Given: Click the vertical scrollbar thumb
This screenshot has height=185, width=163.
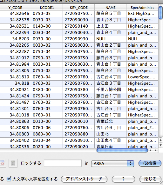Looking at the screenshot, I should click(x=161, y=13).
